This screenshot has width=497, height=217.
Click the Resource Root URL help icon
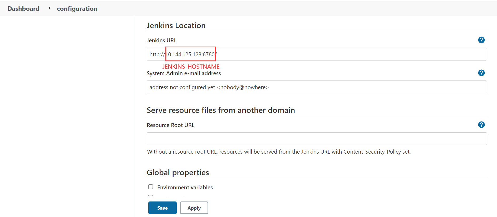point(481,125)
